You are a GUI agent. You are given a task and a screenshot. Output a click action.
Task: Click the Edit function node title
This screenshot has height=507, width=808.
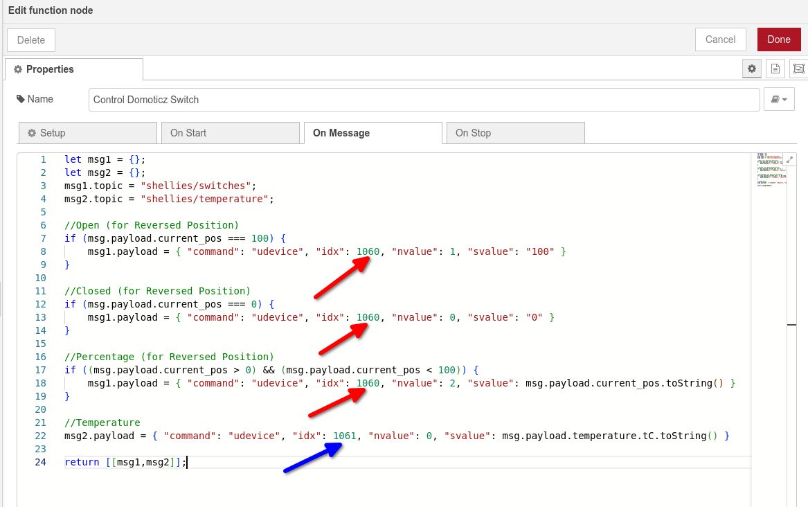[x=51, y=10]
